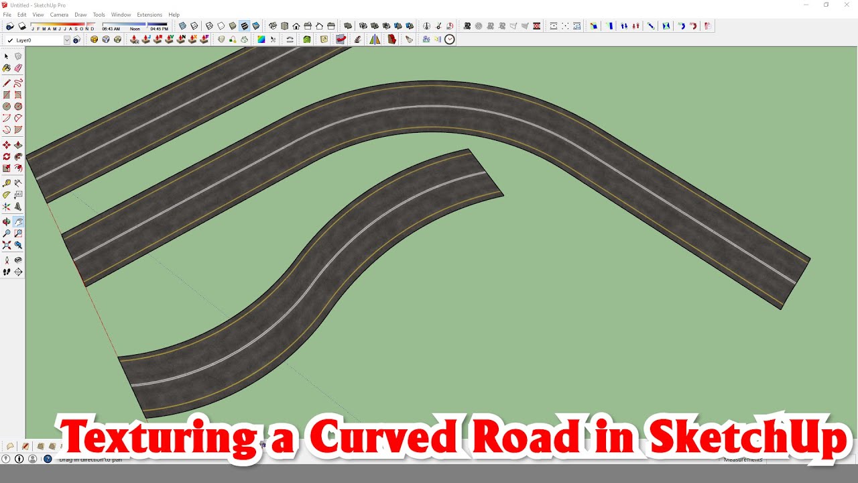
Task: Open the Extensions menu
Action: (x=149, y=15)
